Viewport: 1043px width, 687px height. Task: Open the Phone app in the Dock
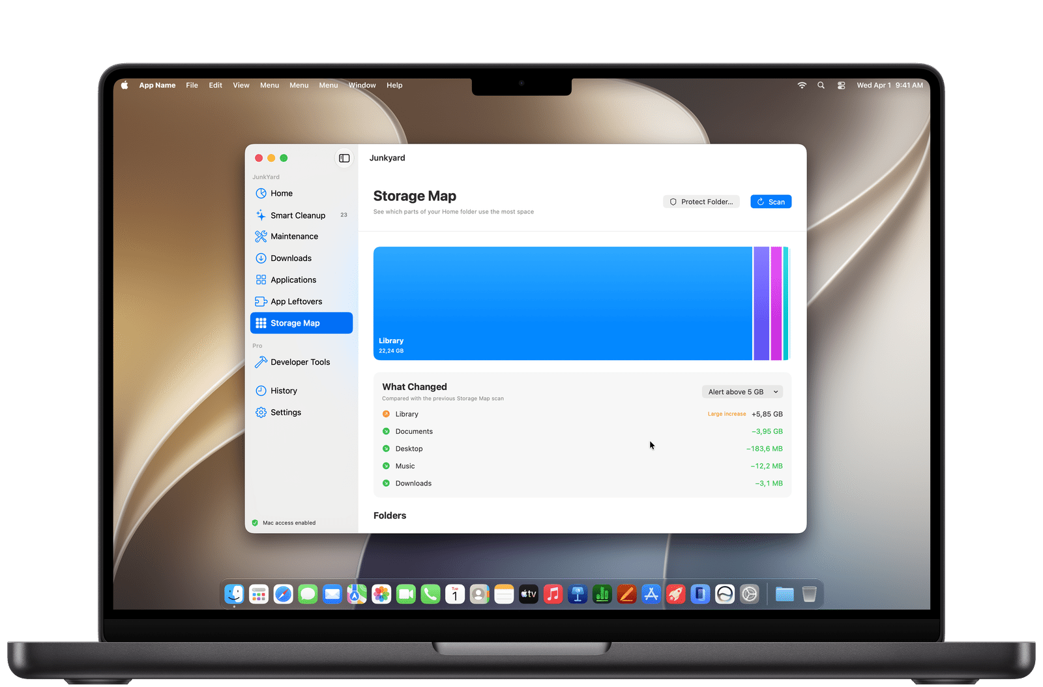click(x=430, y=594)
